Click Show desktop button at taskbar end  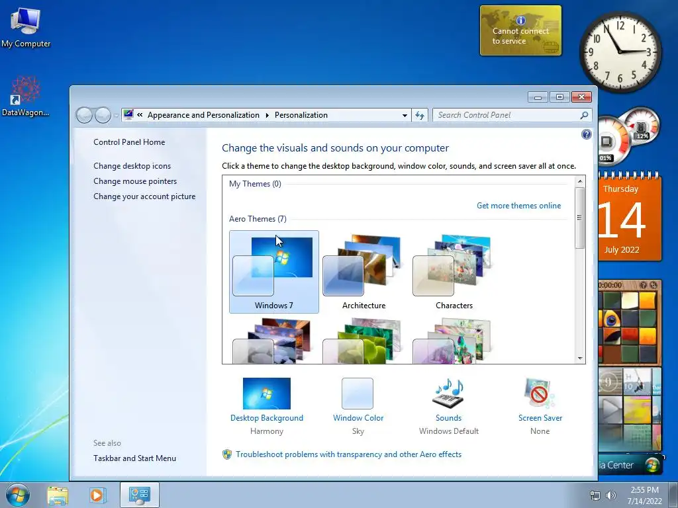(673, 495)
